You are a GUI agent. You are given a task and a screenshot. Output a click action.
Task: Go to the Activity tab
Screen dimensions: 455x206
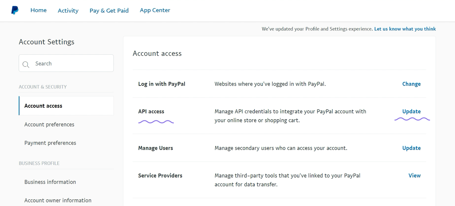click(68, 11)
